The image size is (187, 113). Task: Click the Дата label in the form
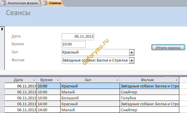[x=16, y=36]
